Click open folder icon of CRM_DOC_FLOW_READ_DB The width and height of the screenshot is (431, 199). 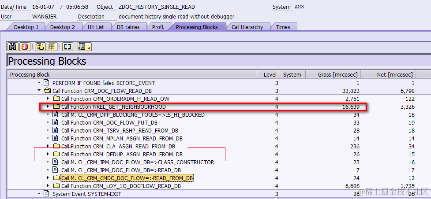(47, 91)
